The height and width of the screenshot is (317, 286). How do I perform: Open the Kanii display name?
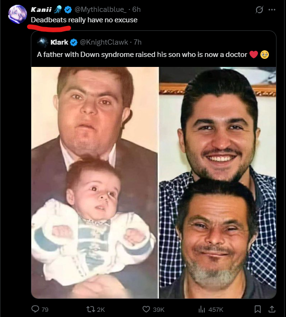pyautogui.click(x=41, y=9)
